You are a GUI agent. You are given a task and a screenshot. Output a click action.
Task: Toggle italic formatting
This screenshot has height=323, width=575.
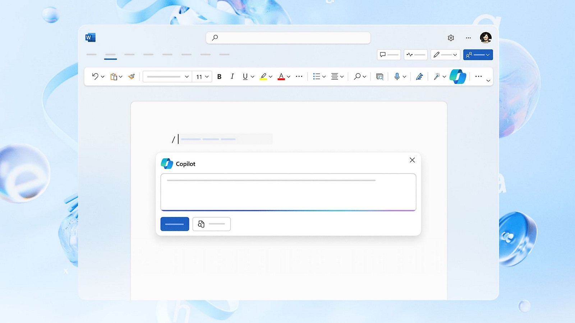232,76
